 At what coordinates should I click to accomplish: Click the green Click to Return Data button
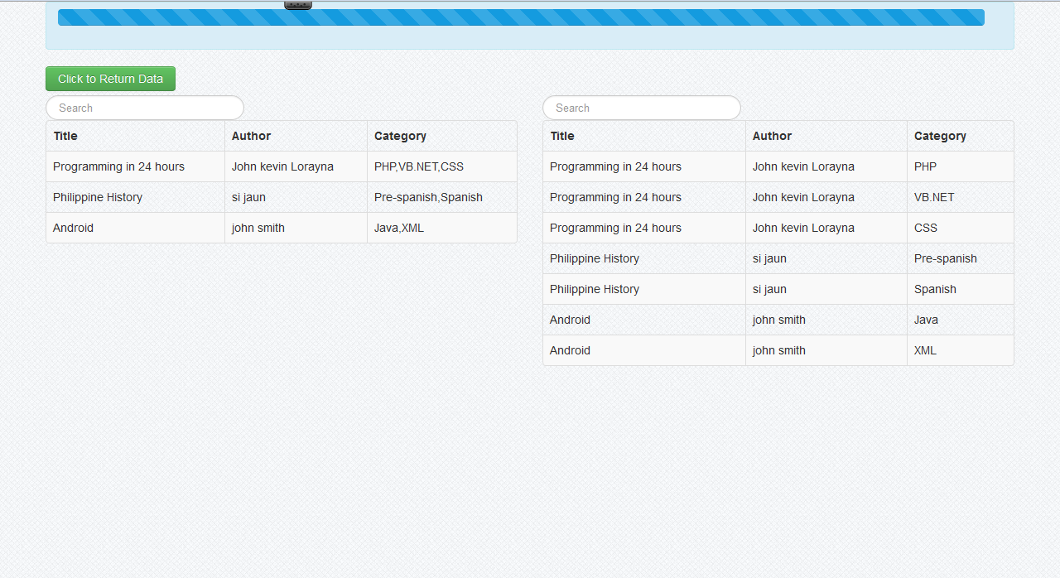pyautogui.click(x=110, y=79)
